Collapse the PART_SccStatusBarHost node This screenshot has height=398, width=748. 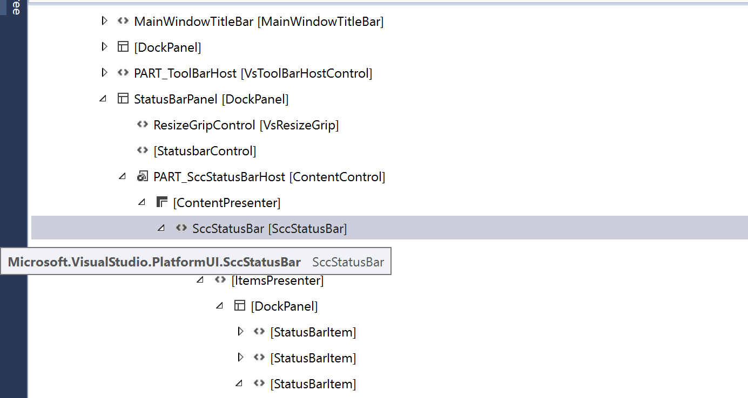pos(123,176)
